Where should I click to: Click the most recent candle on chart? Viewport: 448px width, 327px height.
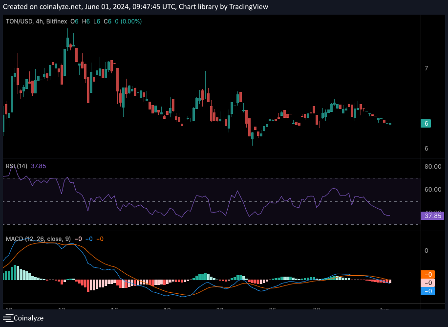click(x=389, y=124)
